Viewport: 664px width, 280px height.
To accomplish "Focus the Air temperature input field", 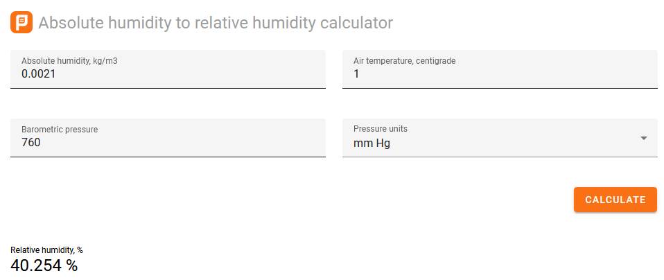I will (499, 73).
